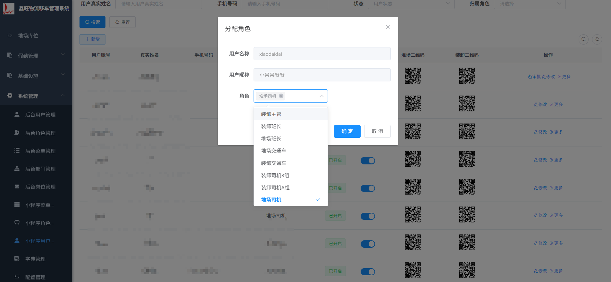Click the 手机号码 search input
The height and width of the screenshot is (282, 611).
coord(285,4)
